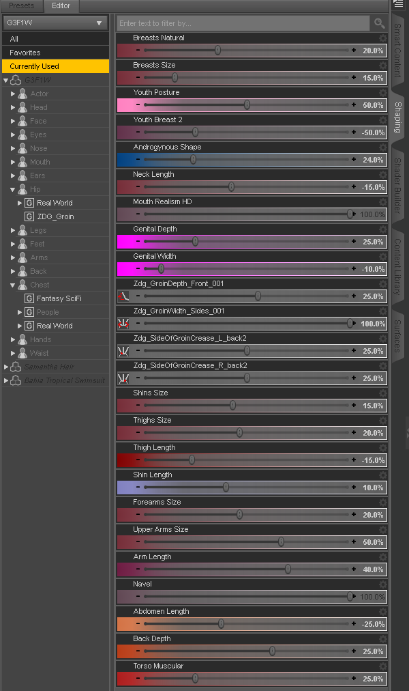The height and width of the screenshot is (691, 409).
Task: Select the Waist tree item
Action: pos(39,354)
